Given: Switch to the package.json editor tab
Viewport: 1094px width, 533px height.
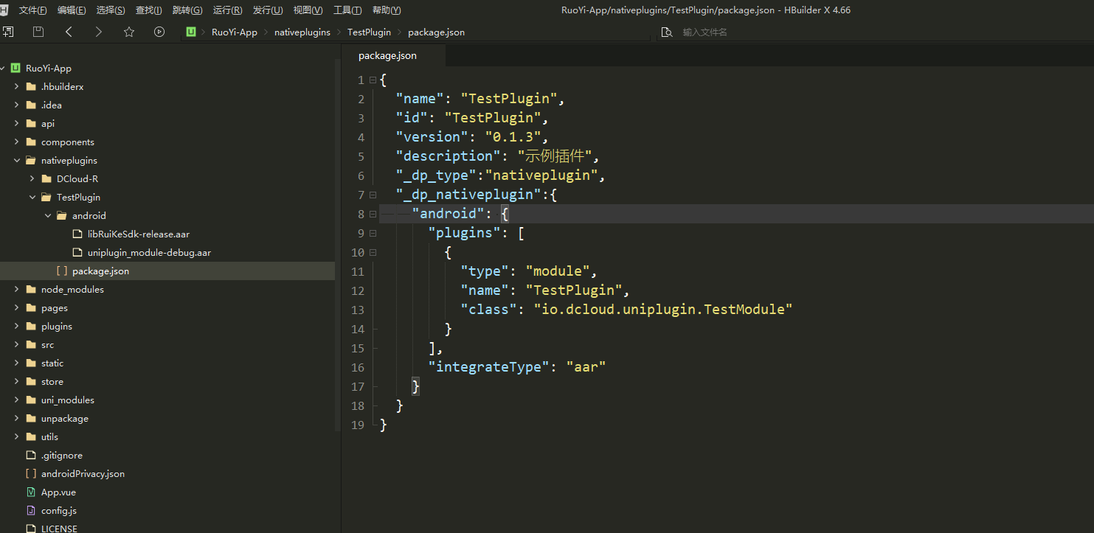Looking at the screenshot, I should [x=387, y=55].
